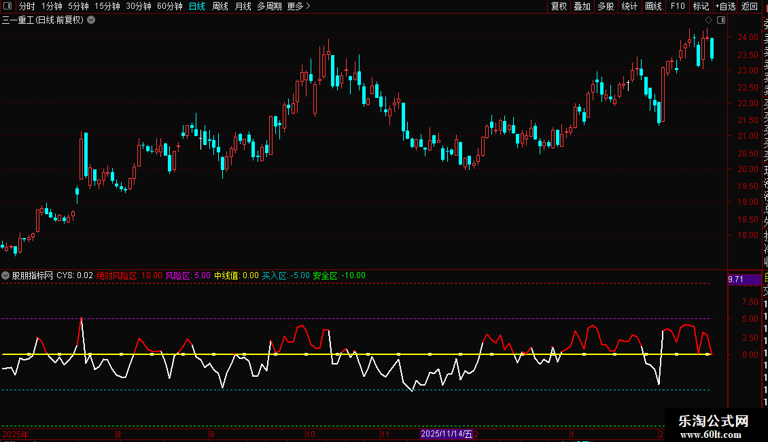Toggle the right info panel icon
Screen dimensions: 768x442
(721, 20)
